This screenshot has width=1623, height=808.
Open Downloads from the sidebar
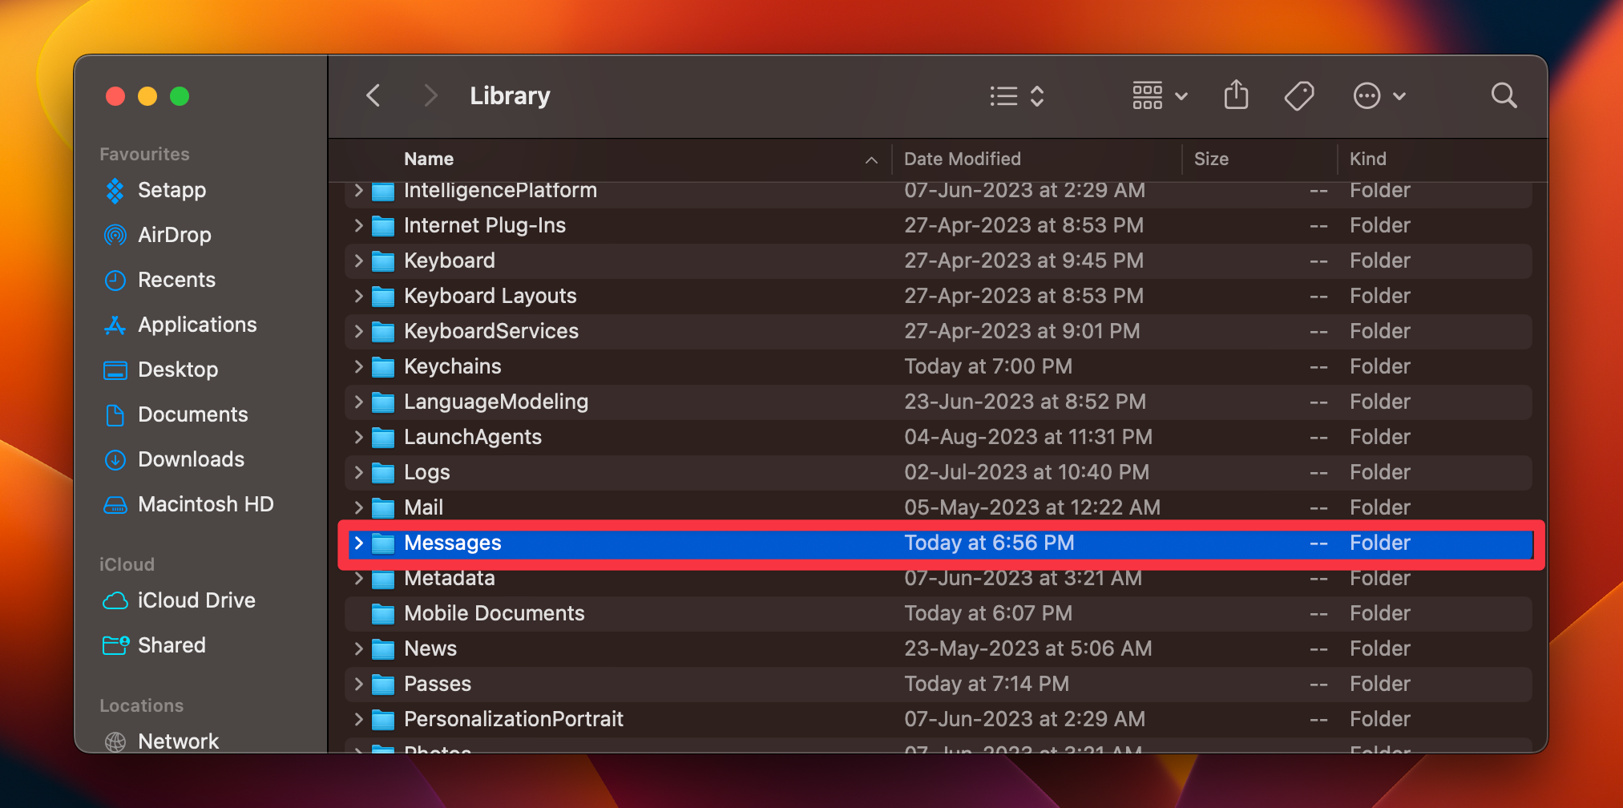(174, 459)
